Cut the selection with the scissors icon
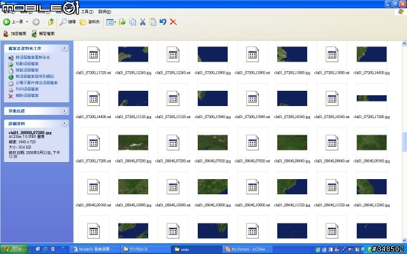The height and width of the screenshot is (254, 407). 142,22
